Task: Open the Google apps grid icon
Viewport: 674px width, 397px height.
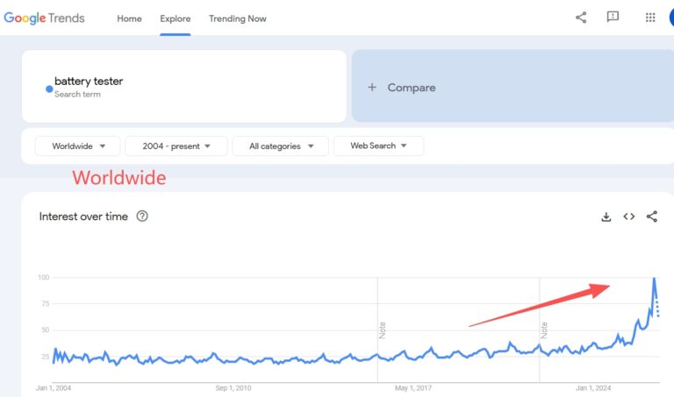Action: tap(650, 18)
